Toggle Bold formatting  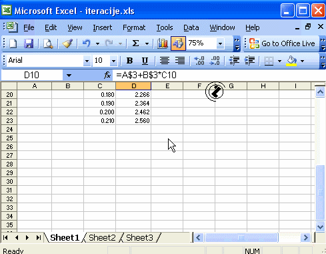(129, 61)
